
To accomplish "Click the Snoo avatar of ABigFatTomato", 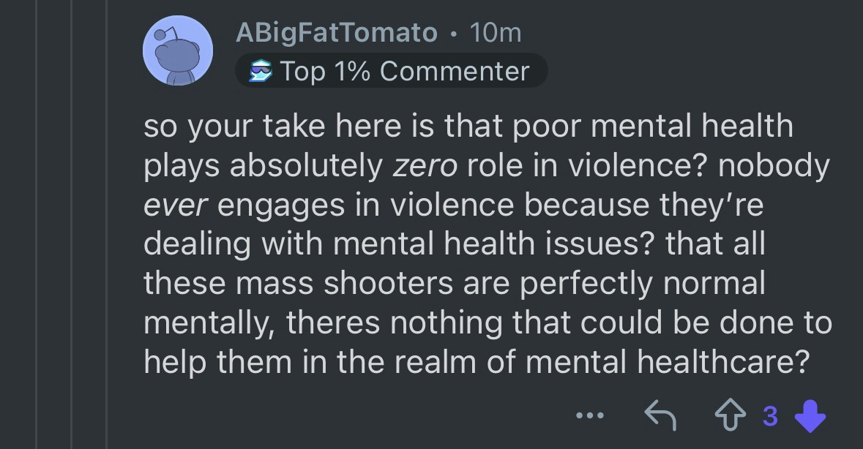I will tap(178, 50).
